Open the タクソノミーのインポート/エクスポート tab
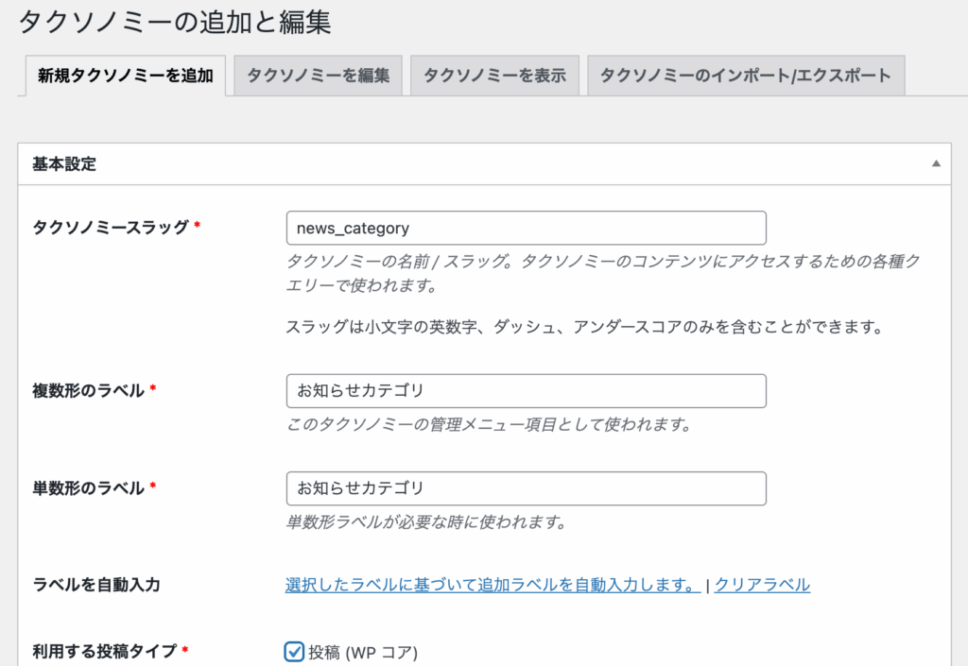The image size is (968, 666). [746, 76]
